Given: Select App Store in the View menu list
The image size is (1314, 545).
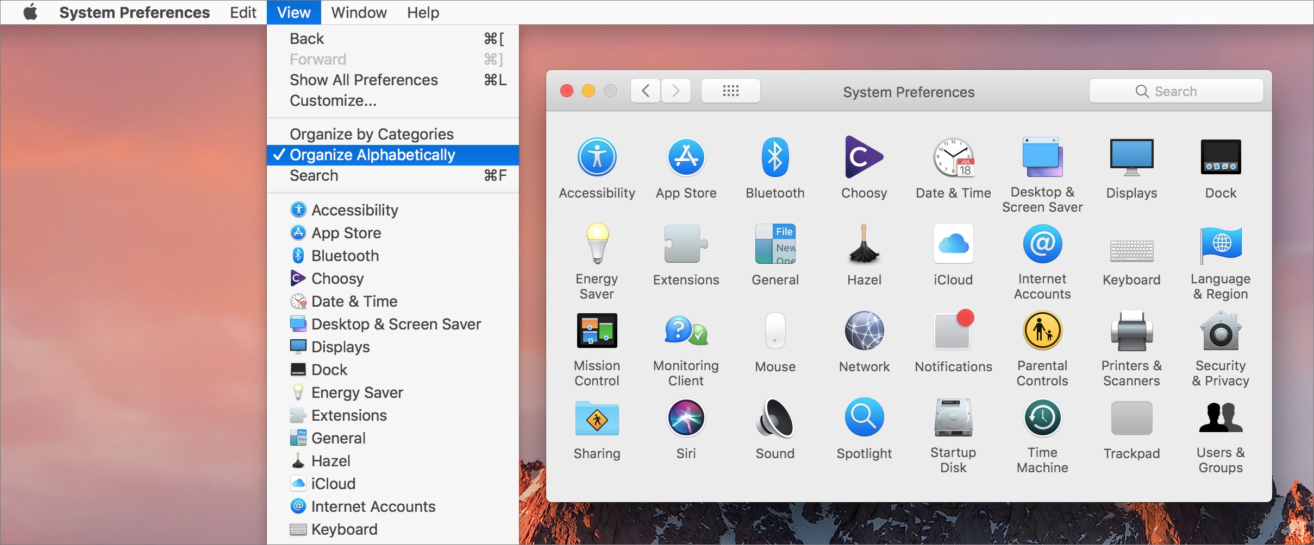Looking at the screenshot, I should pos(393,233).
